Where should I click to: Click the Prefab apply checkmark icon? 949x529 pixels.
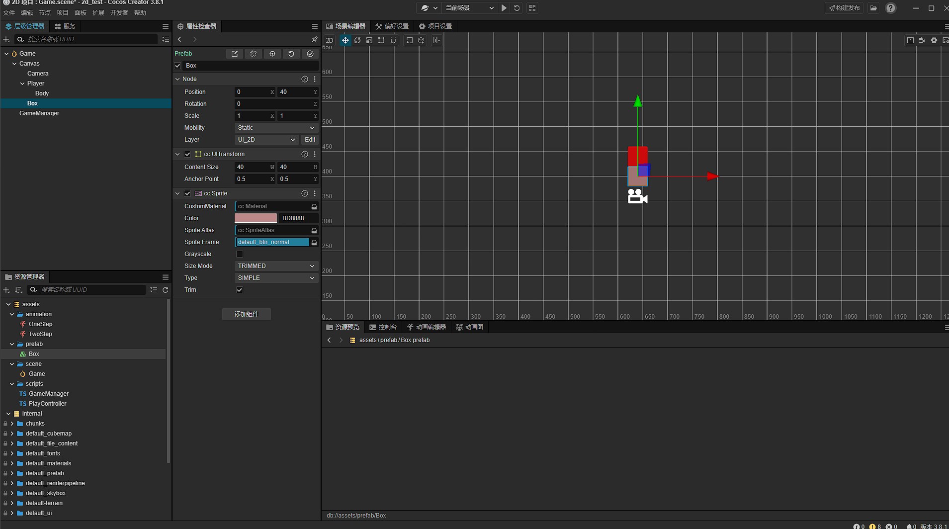[310, 54]
